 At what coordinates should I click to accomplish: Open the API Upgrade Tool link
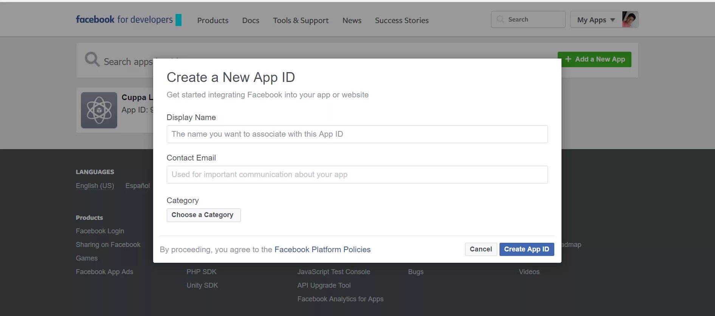click(324, 285)
